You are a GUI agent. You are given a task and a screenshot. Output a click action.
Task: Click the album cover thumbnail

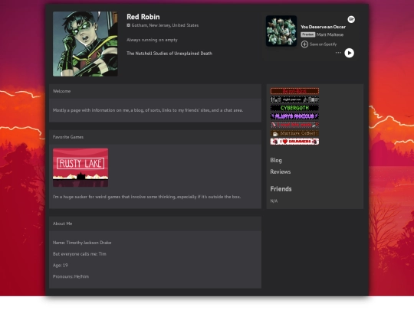point(281,31)
